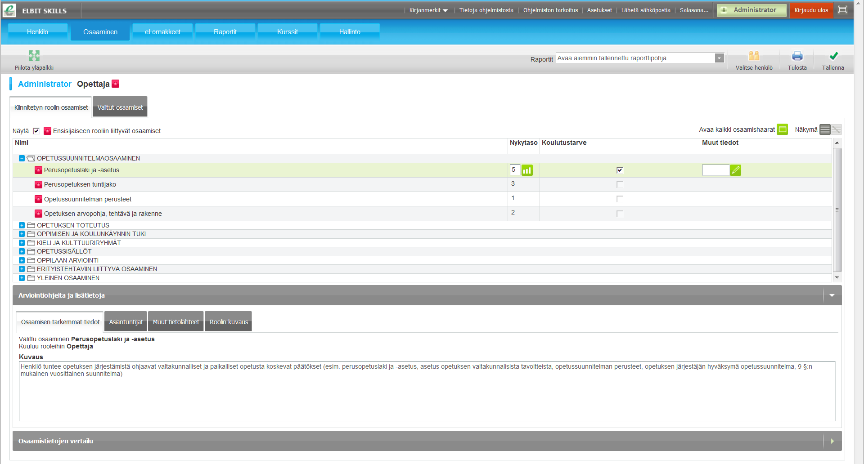Toggle Näytä primary role skills checkbox

coord(36,131)
